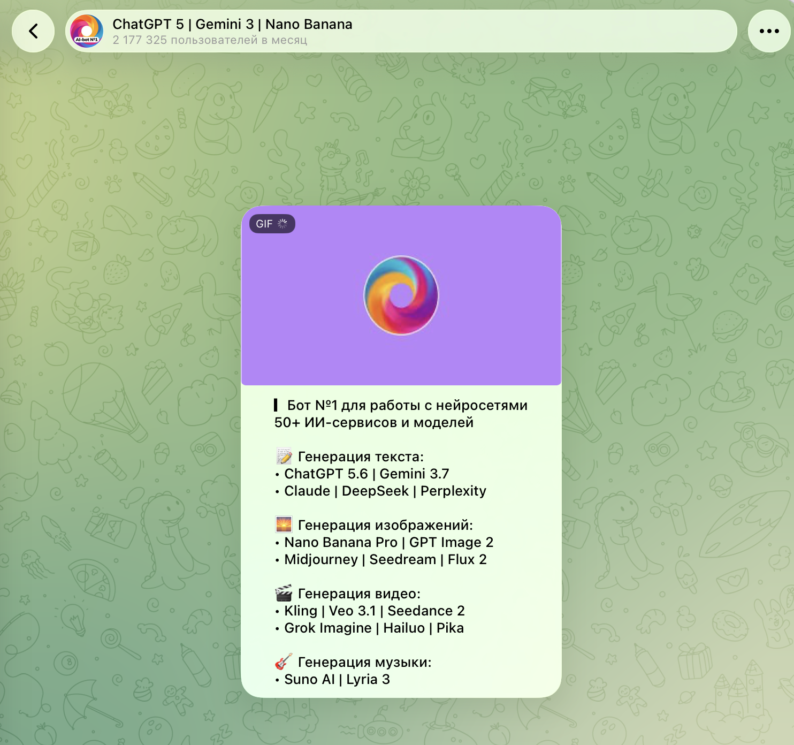794x745 pixels.
Task: Click the '50+ ИИ-сервисов и моделей' line
Action: tap(374, 422)
